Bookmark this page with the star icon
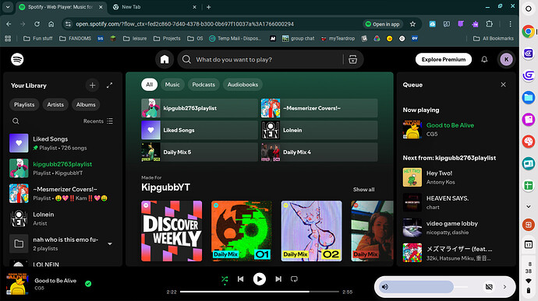This screenshot has height=301, width=538. 412,24
